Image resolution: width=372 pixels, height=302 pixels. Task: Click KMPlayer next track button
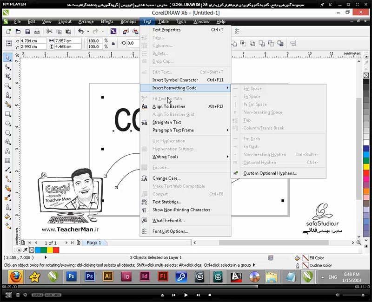pyautogui.click(x=198, y=295)
